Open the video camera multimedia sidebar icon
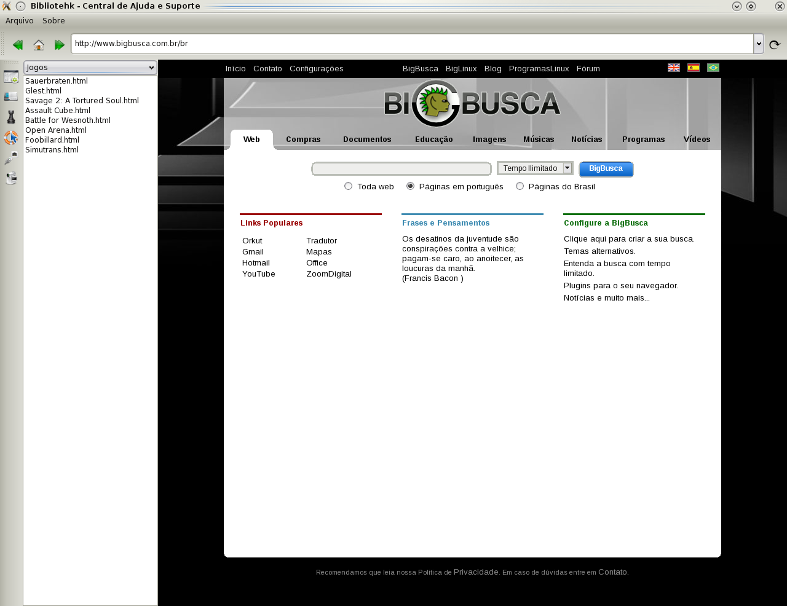This screenshot has height=606, width=787. 11,178
